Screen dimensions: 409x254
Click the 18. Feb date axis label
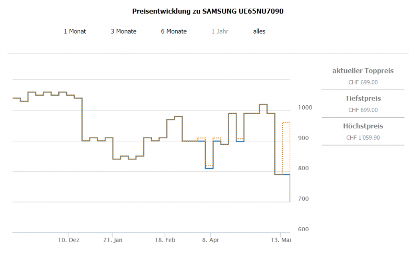coord(165,240)
